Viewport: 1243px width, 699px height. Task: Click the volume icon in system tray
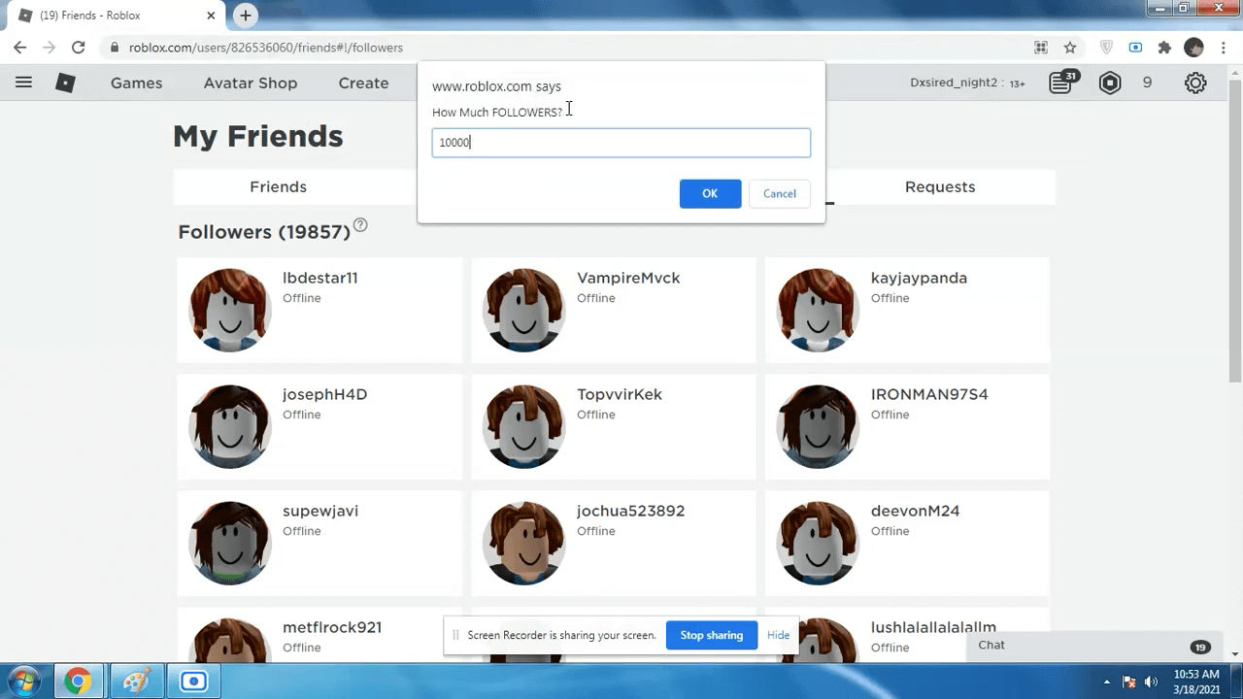pos(1152,682)
